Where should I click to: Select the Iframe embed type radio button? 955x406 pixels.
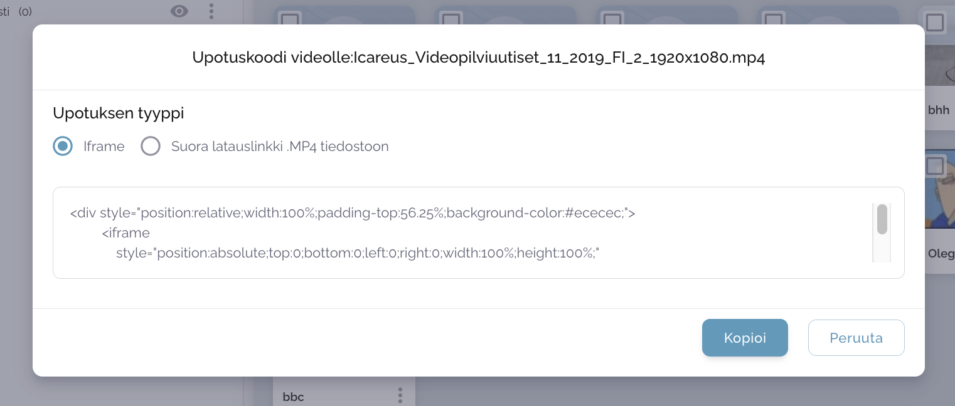[x=63, y=147]
